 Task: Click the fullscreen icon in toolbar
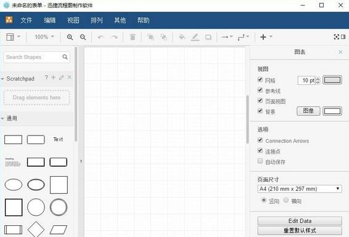(337, 37)
